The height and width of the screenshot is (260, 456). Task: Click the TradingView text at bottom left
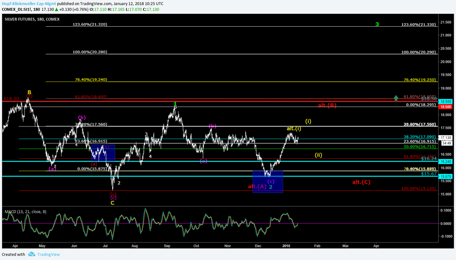point(49,254)
